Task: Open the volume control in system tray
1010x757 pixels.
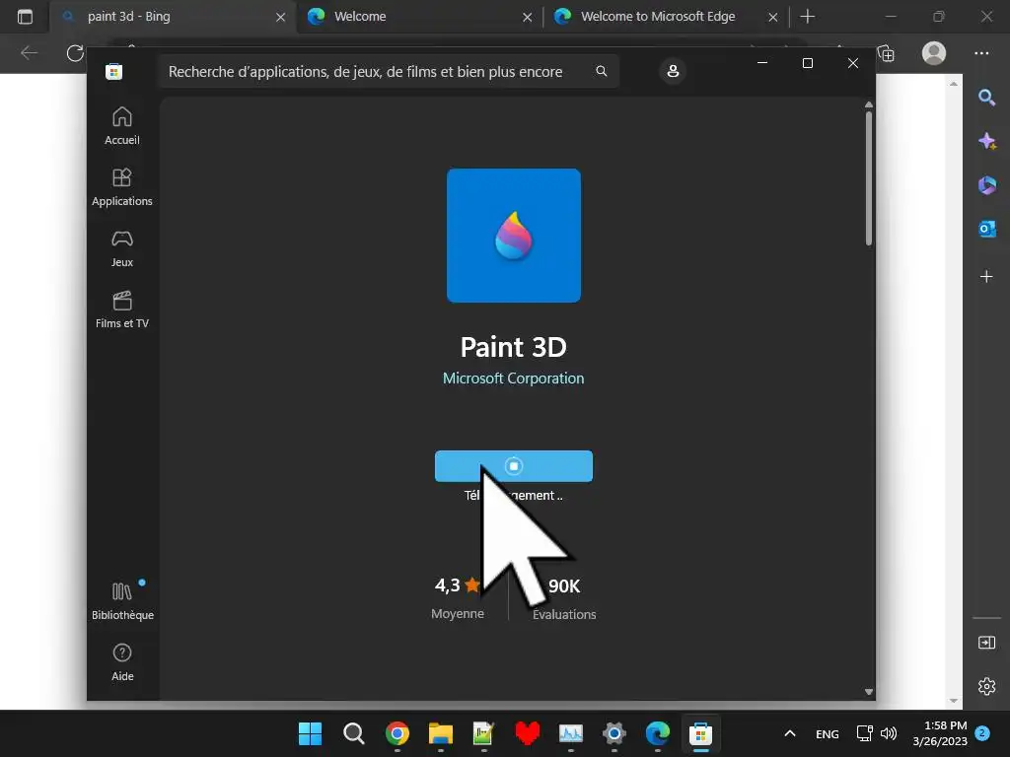Action: [x=889, y=733]
